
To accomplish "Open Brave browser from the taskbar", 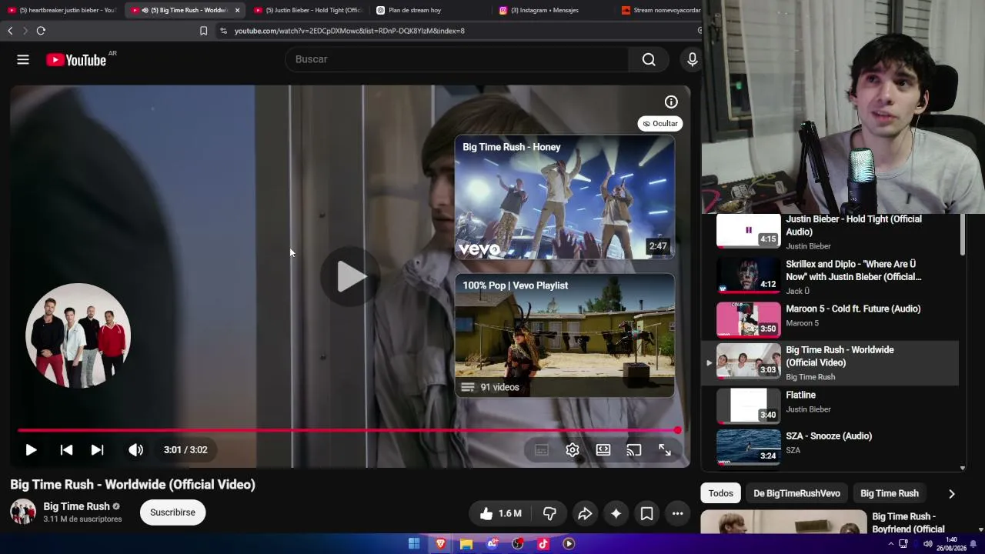I will coord(440,544).
